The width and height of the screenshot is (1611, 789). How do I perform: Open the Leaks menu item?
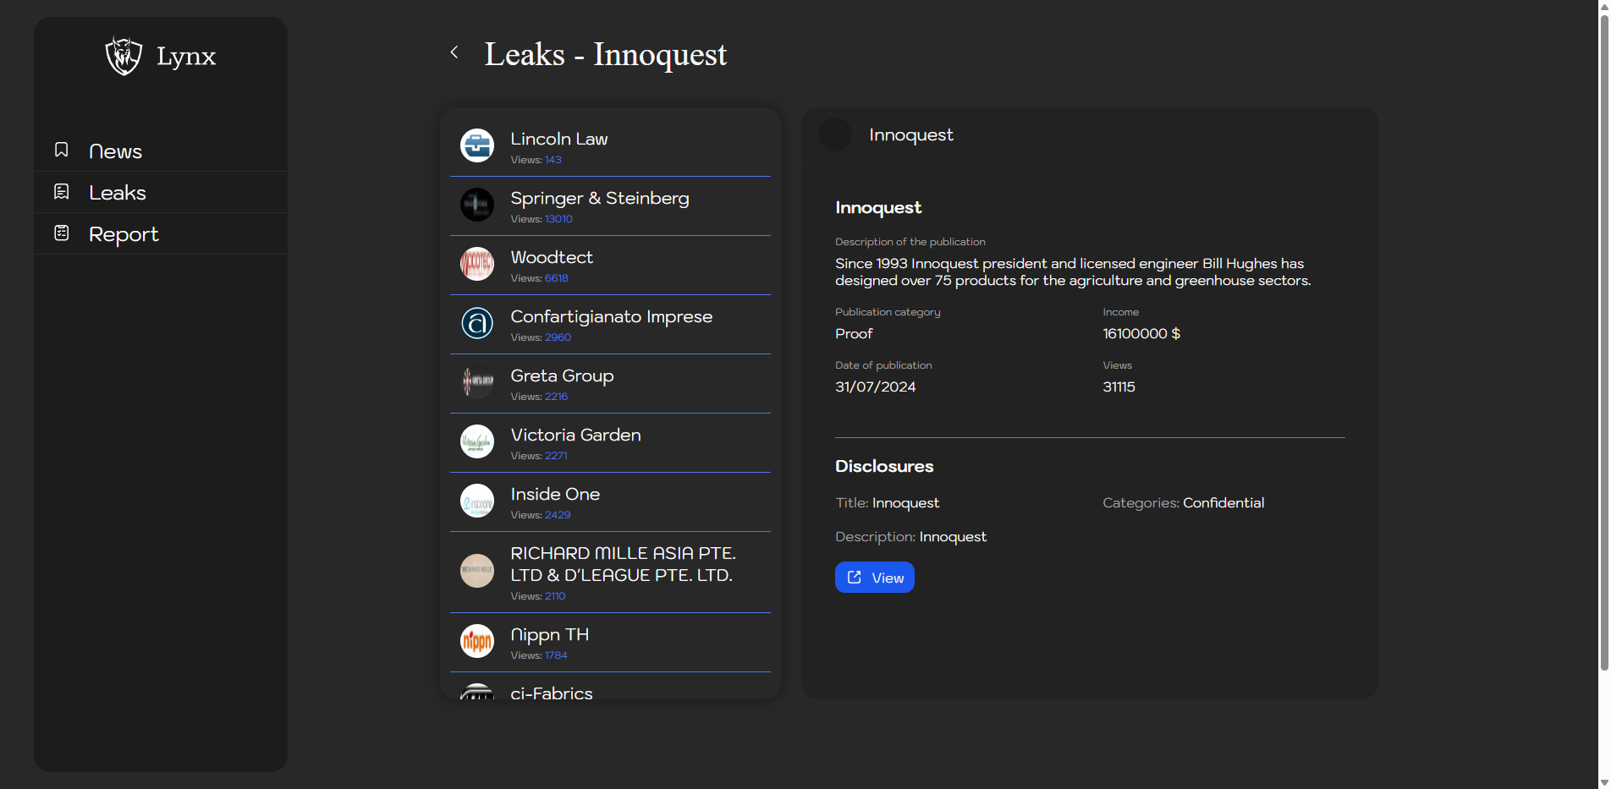click(118, 193)
